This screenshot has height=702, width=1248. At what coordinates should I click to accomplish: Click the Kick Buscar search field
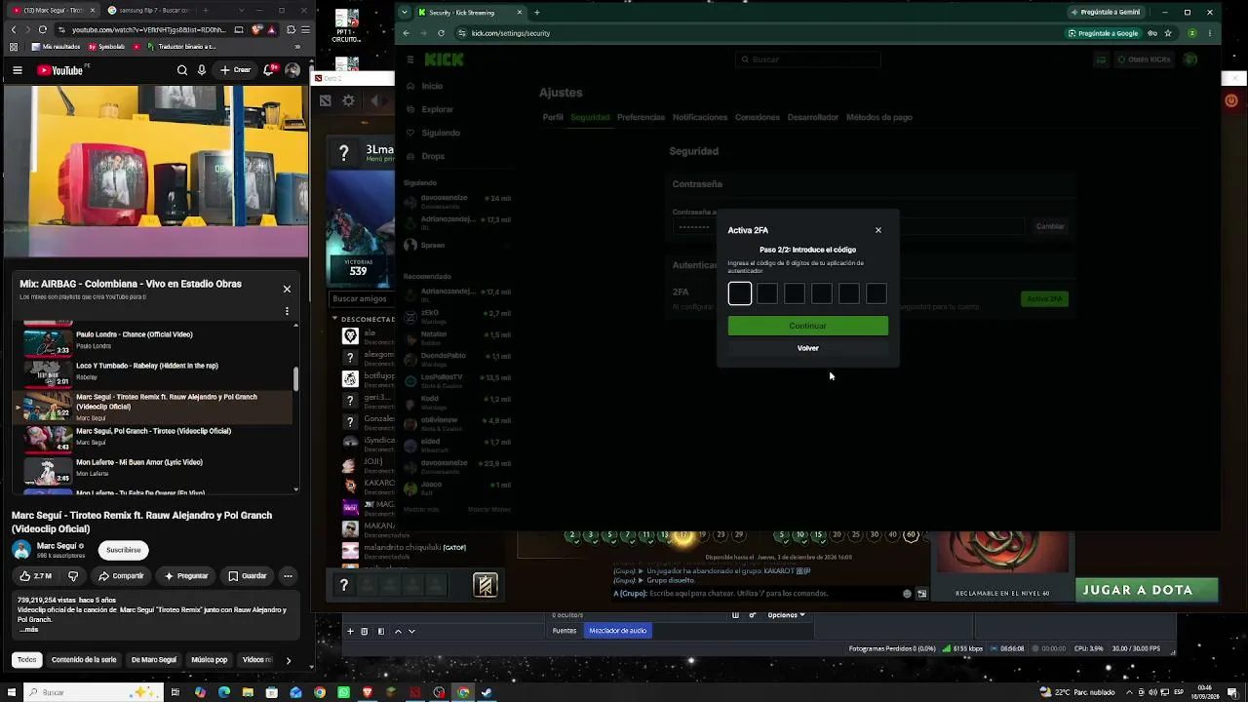pos(807,59)
